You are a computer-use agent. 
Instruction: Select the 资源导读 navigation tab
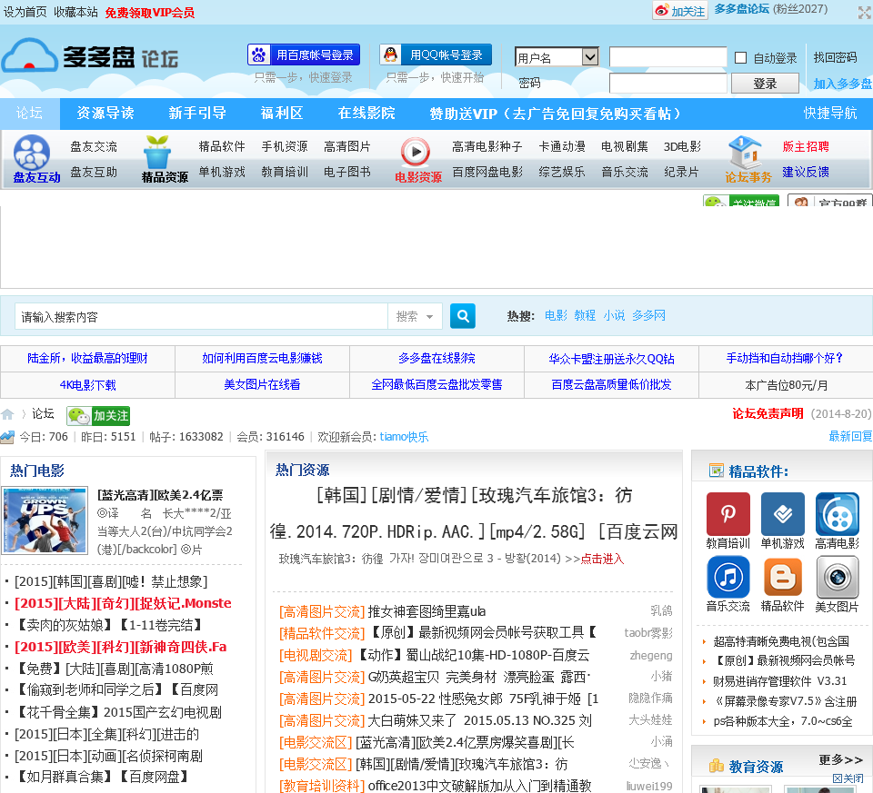105,114
